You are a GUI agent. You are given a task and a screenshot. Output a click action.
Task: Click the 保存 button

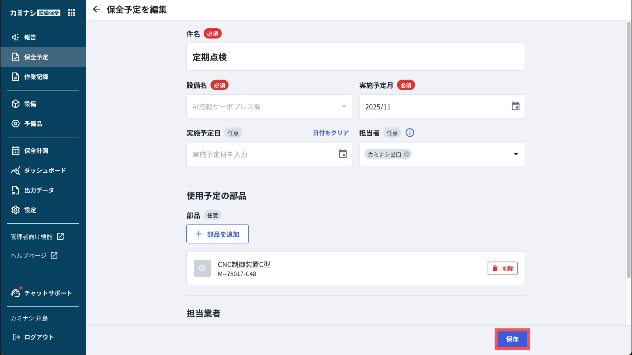pyautogui.click(x=512, y=339)
